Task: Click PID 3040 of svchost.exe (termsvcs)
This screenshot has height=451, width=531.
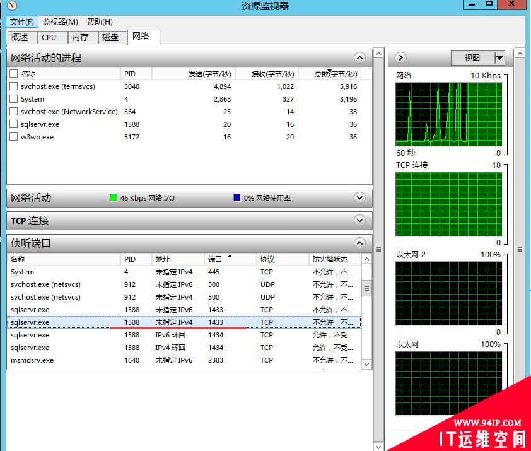Action: point(132,86)
